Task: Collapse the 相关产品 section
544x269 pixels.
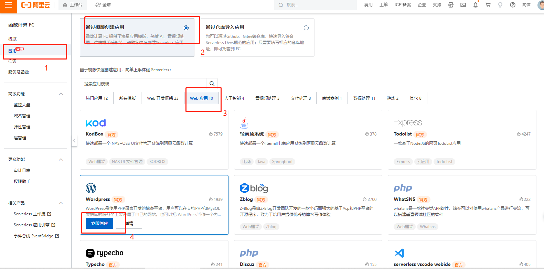Action: (x=61, y=203)
